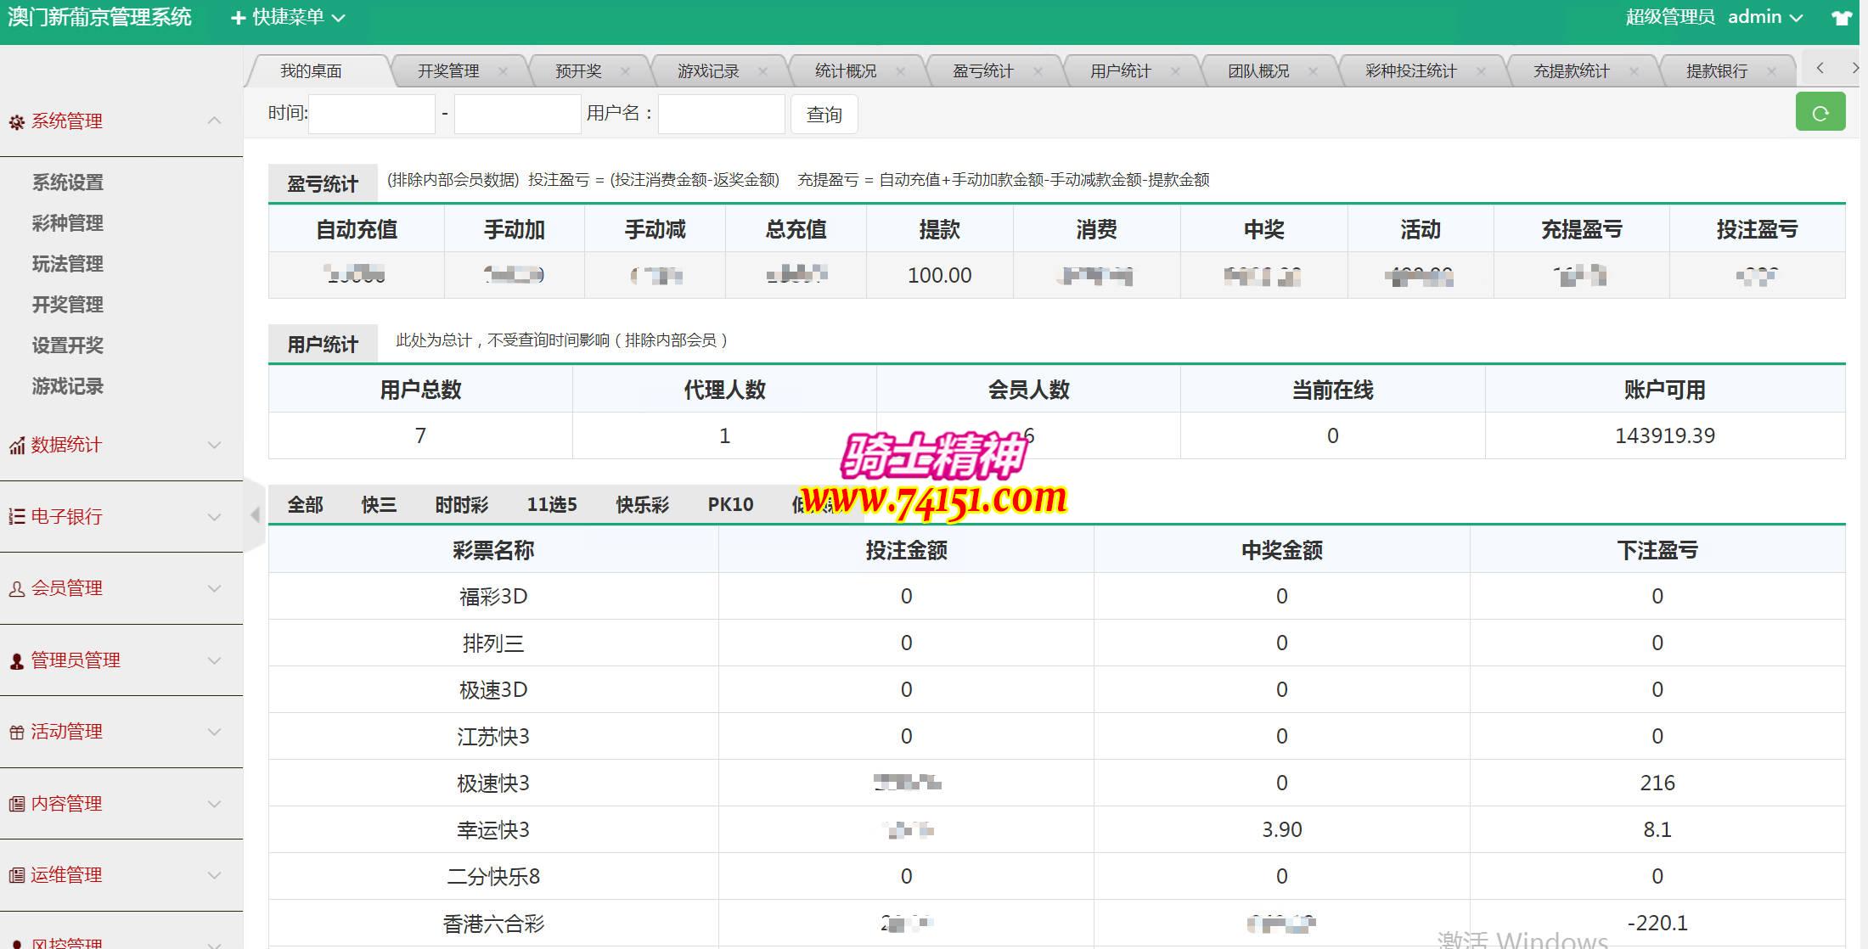This screenshot has width=1868, height=949.
Task: Click the green refresh icon button
Action: click(1820, 113)
